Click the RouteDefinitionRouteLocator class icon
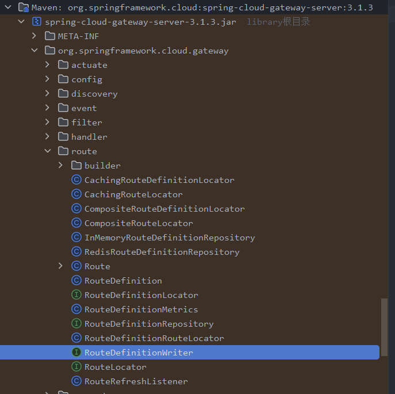This screenshot has height=394, width=395. [76, 338]
